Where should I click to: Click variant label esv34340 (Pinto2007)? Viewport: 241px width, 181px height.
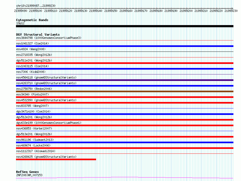point(32,94)
